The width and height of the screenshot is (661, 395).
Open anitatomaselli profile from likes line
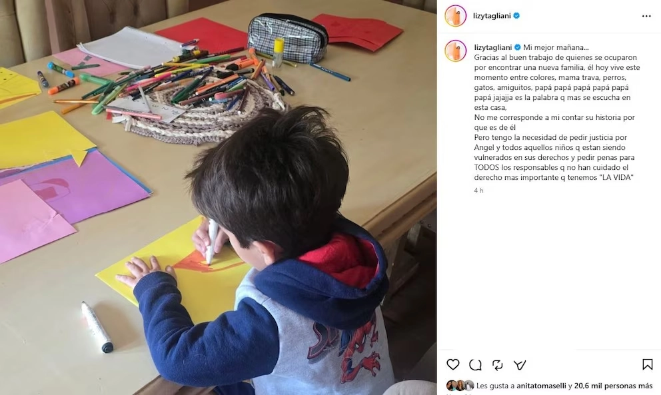coord(541,386)
